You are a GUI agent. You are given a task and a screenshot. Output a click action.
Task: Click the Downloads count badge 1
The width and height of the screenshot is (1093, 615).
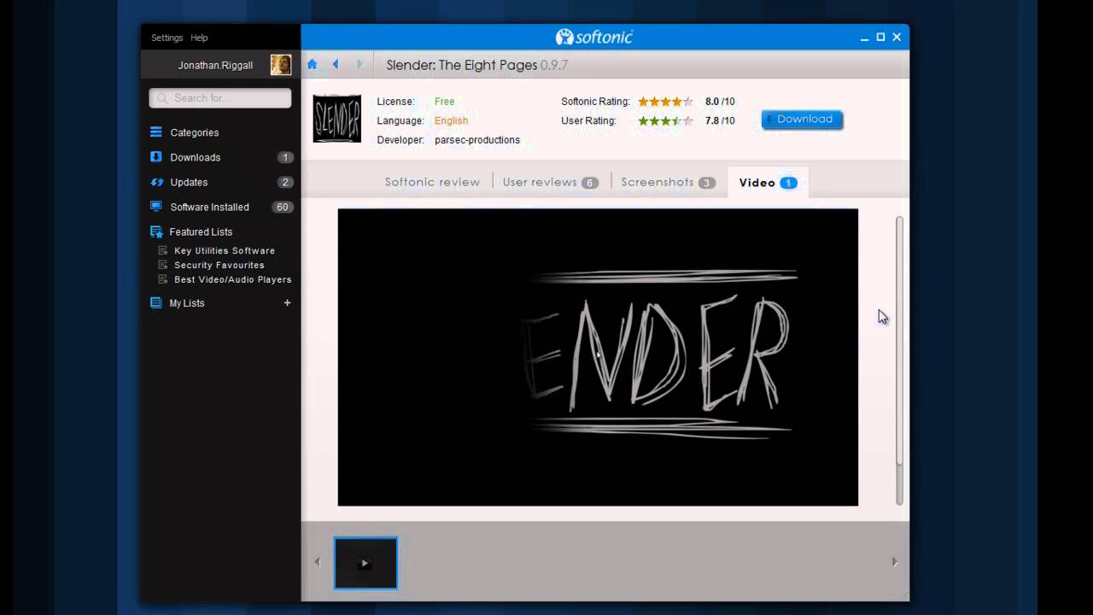(285, 157)
